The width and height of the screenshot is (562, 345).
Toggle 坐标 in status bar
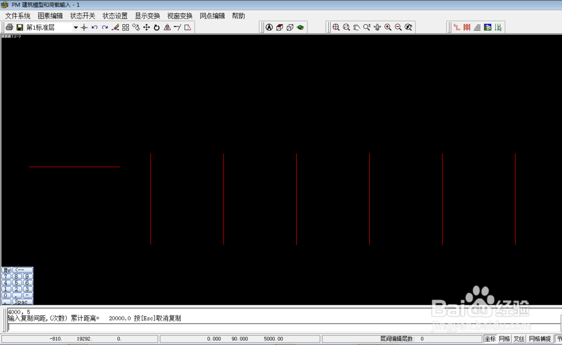pyautogui.click(x=490, y=339)
